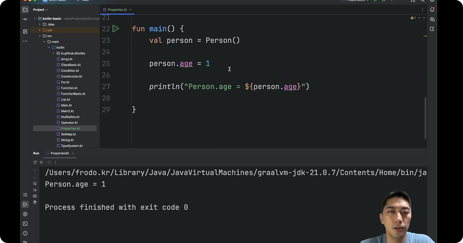Toggle the Run tool window sidebar button

click(x=25, y=204)
